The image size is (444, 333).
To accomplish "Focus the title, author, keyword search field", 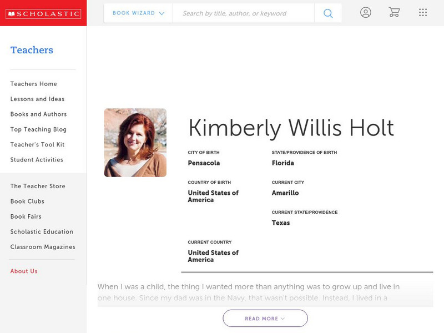I will 244,13.
